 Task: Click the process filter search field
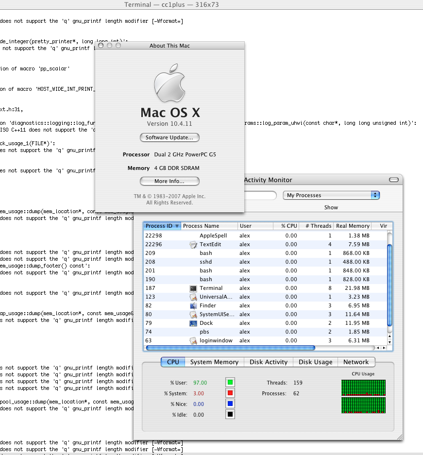pos(260,195)
